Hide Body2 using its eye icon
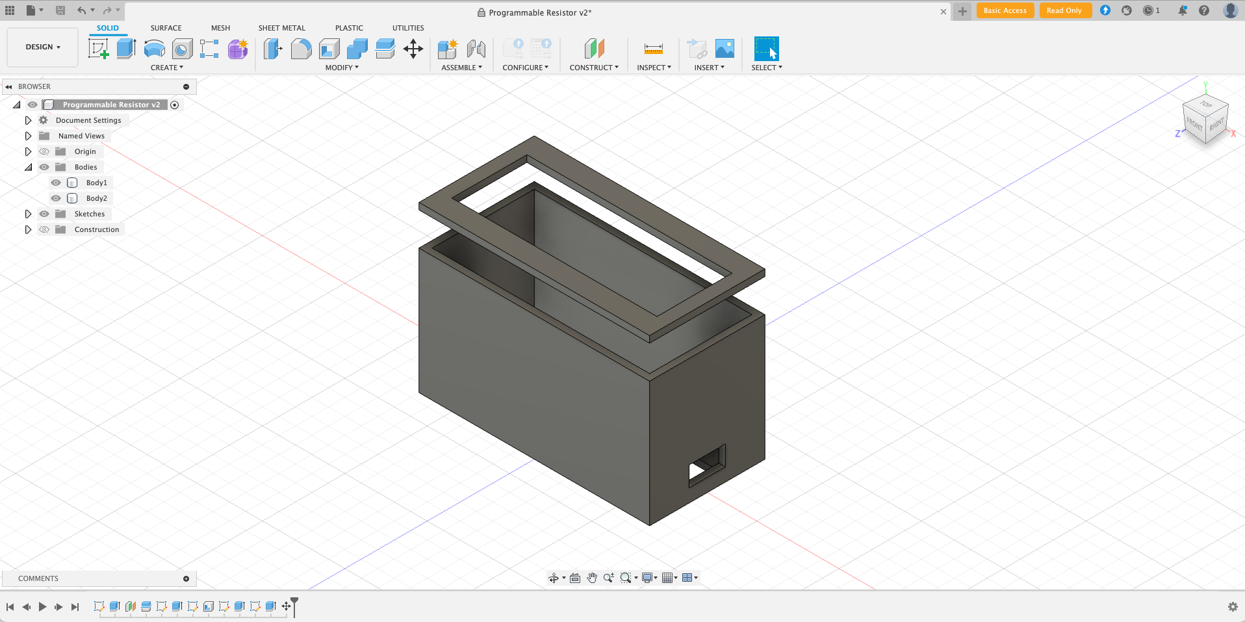1245x622 pixels. (x=56, y=198)
